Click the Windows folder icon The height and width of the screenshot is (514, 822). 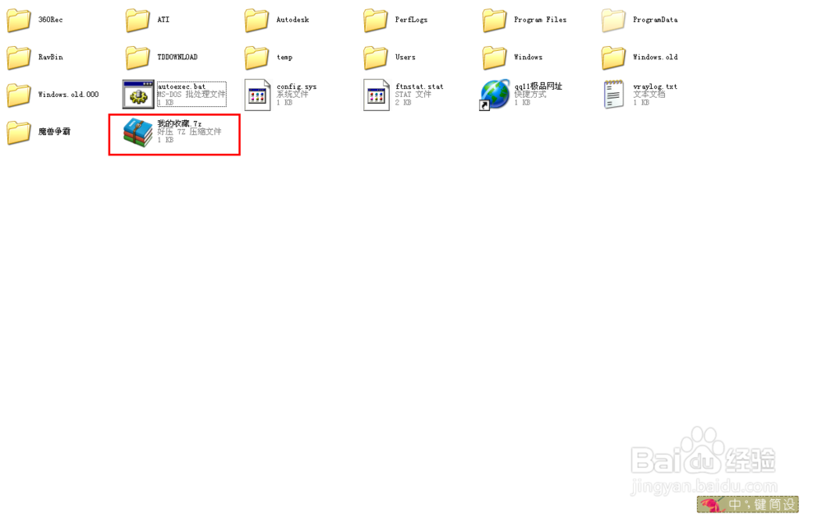[x=495, y=58]
